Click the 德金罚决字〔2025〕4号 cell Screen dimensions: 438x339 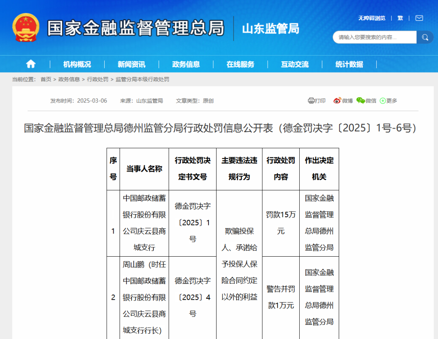pos(193,297)
